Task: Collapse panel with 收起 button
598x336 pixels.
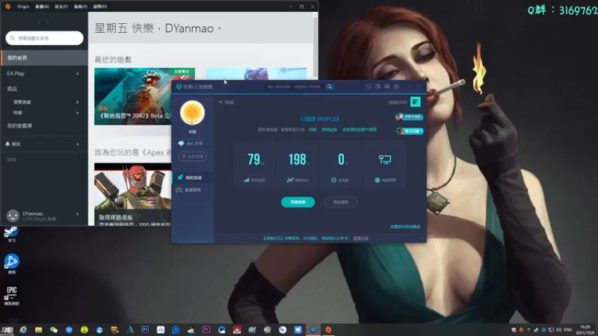Action: point(226,102)
